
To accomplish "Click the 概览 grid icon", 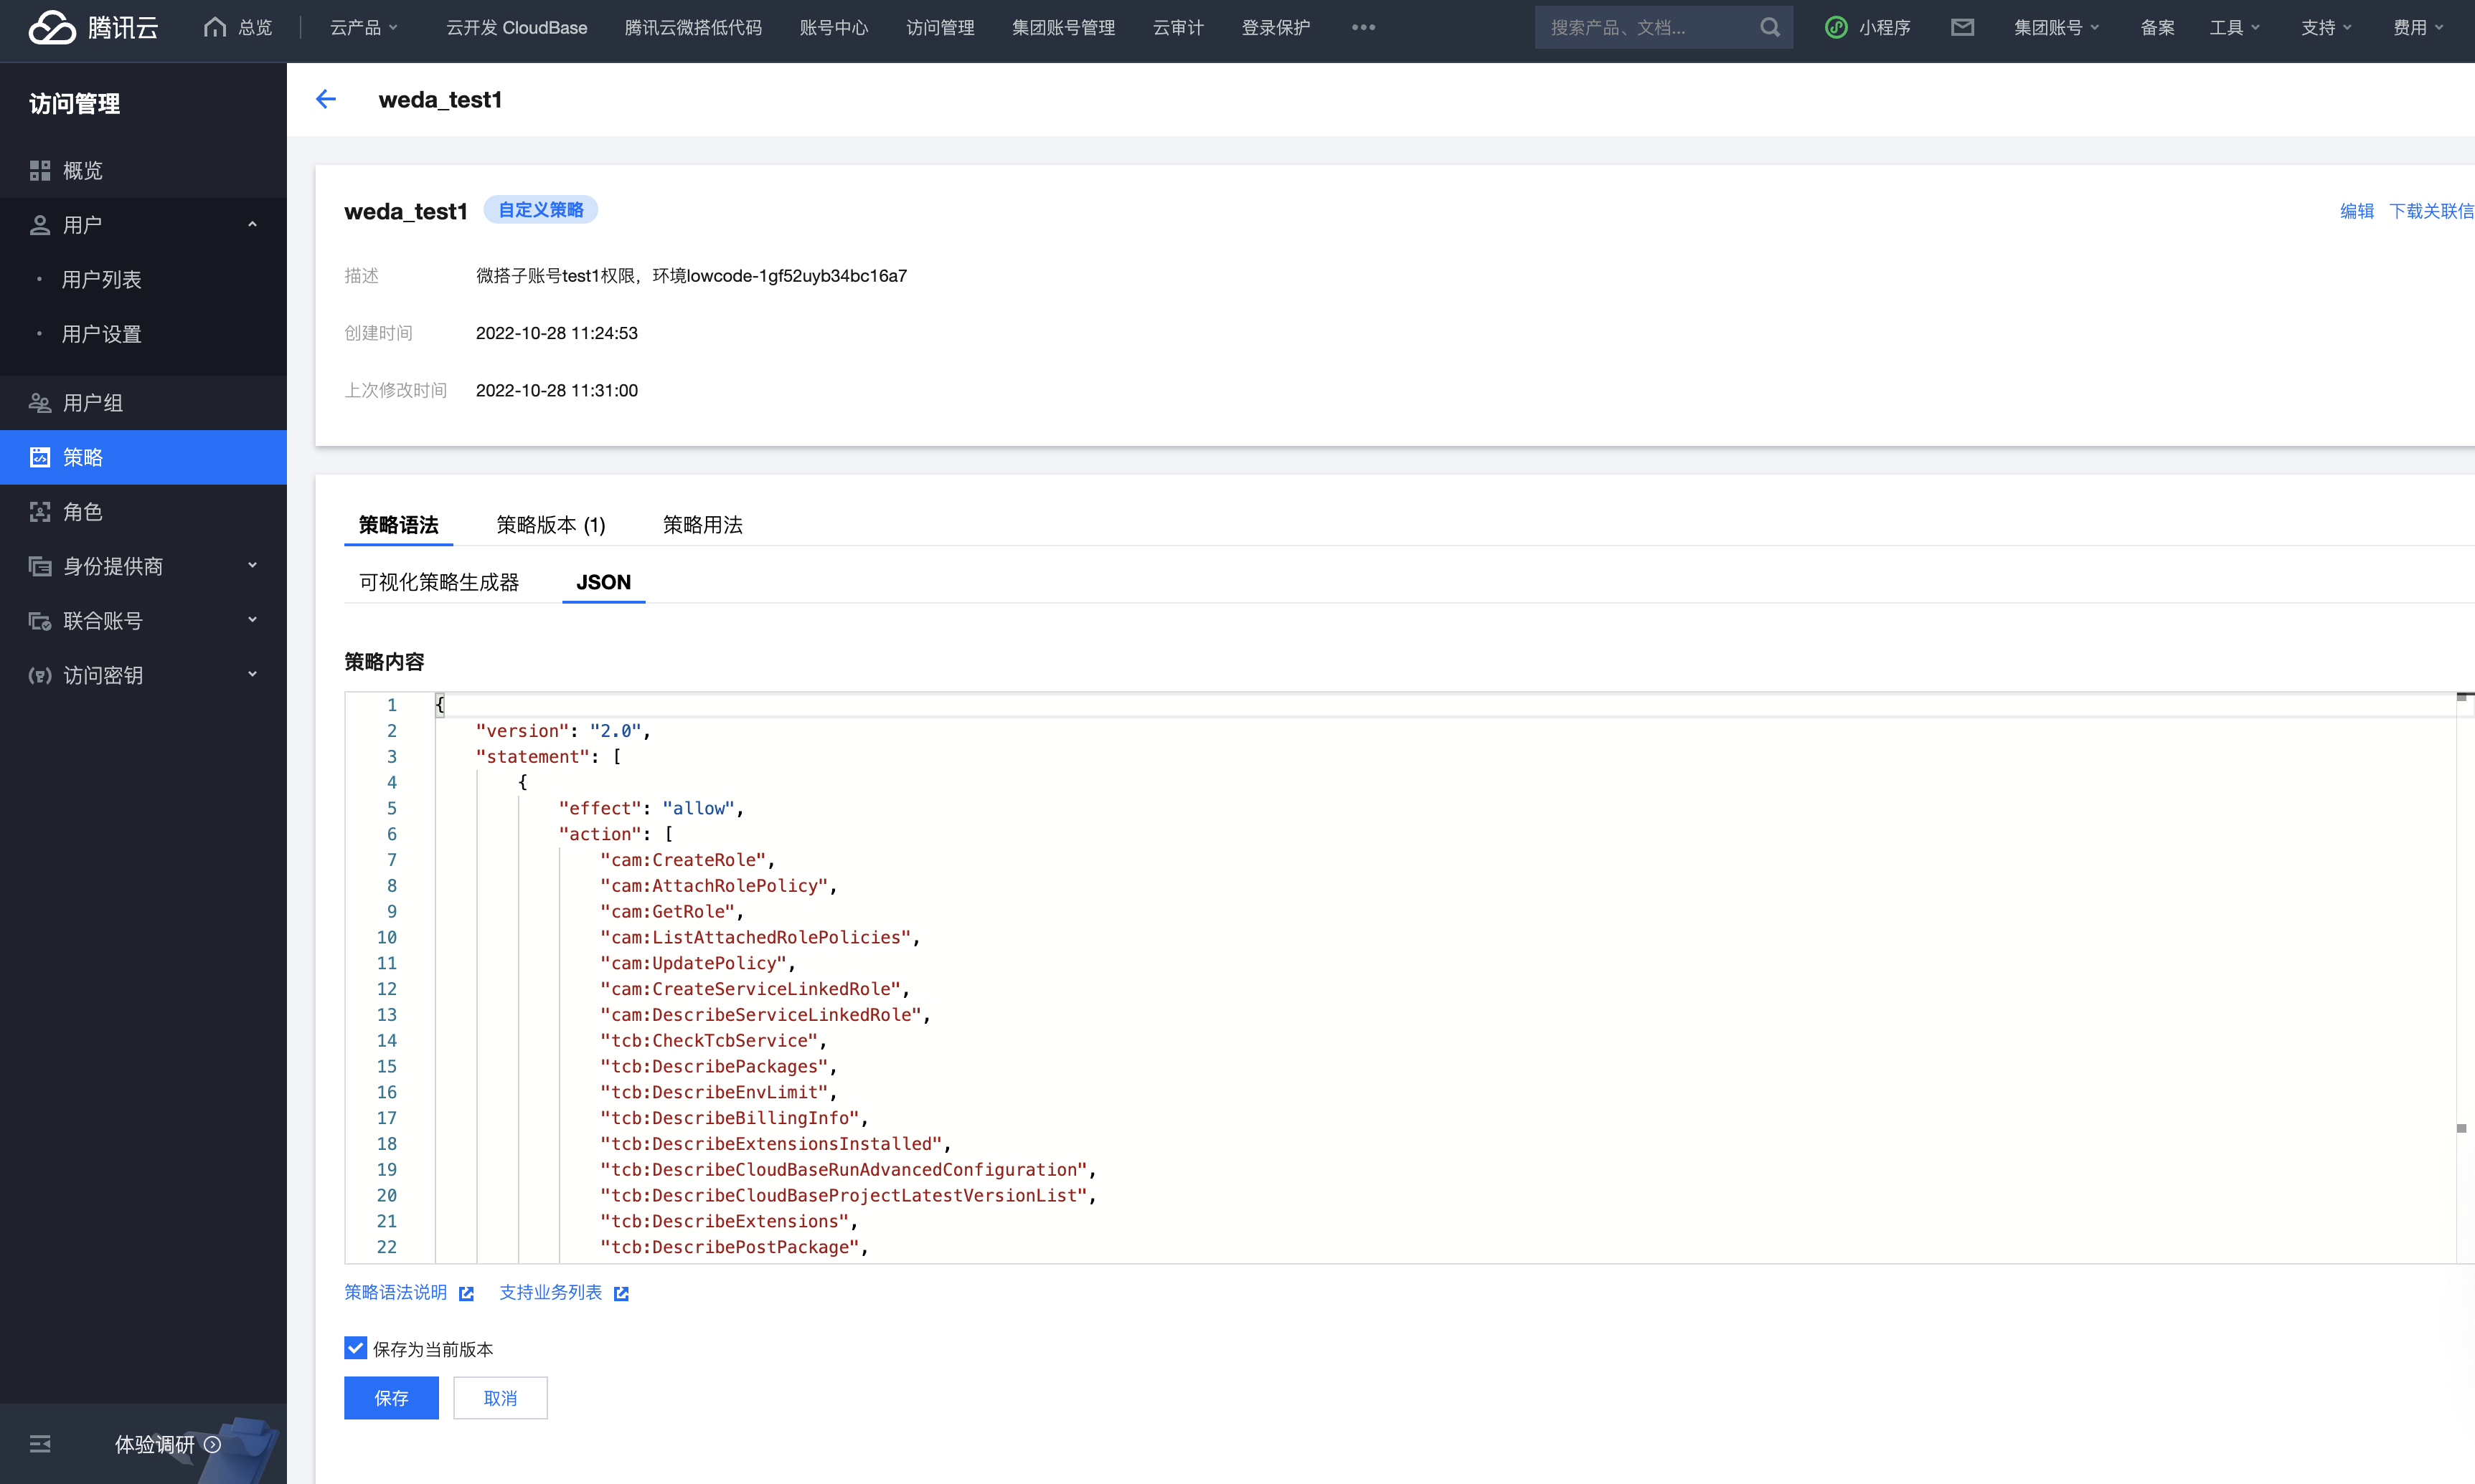I will (40, 171).
